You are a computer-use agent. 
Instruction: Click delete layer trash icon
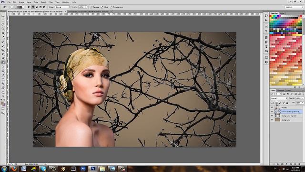pyautogui.click(x=300, y=164)
